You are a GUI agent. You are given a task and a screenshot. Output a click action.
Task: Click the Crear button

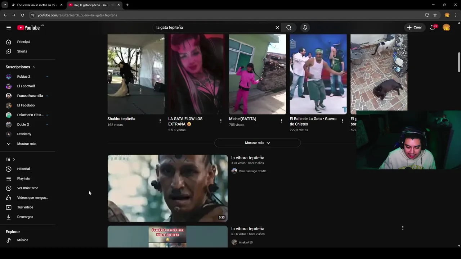click(x=414, y=27)
